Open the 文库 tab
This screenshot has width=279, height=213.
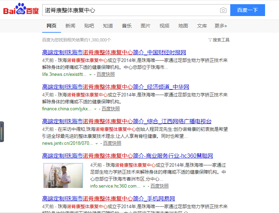[x=202, y=26]
